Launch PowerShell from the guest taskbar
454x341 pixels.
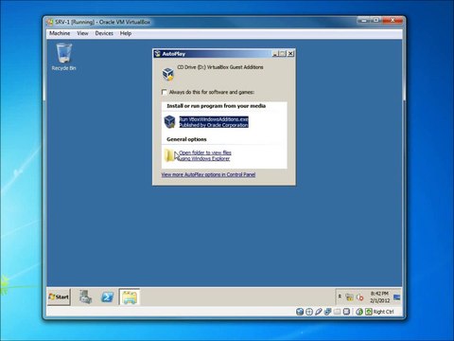pos(107,296)
